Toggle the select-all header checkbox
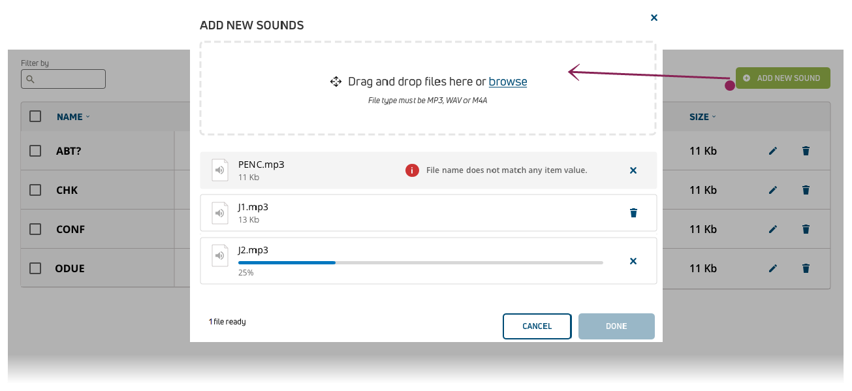 pyautogui.click(x=35, y=116)
